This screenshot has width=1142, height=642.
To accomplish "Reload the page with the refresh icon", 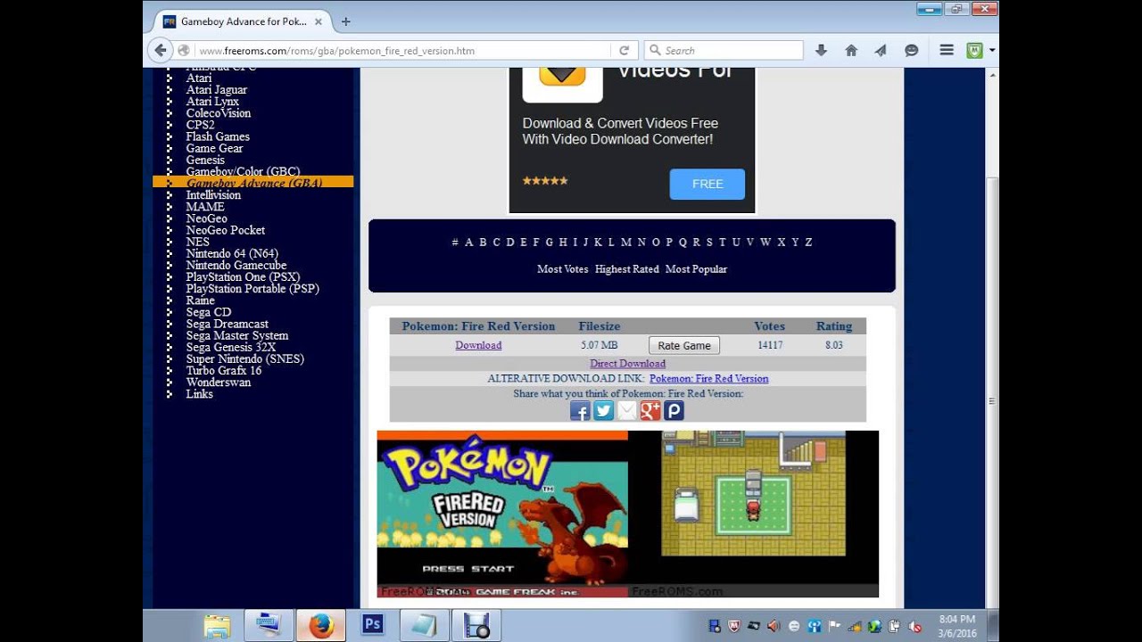I will tap(624, 51).
